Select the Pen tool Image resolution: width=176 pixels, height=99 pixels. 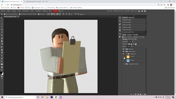click(2, 58)
